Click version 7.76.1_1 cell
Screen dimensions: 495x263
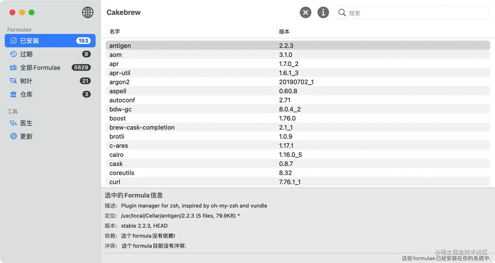(290, 182)
